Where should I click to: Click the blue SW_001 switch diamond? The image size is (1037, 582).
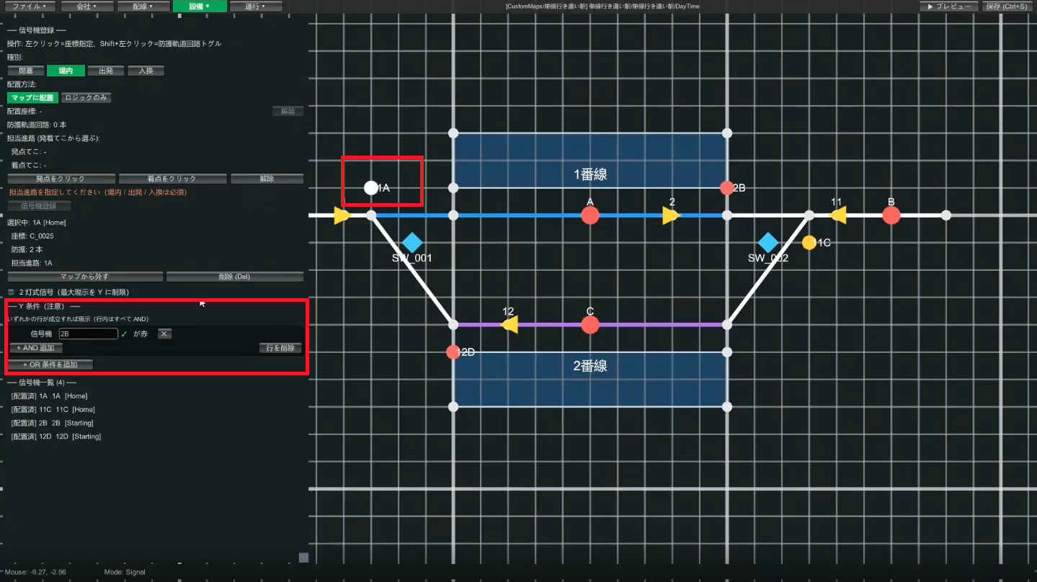pyautogui.click(x=412, y=243)
